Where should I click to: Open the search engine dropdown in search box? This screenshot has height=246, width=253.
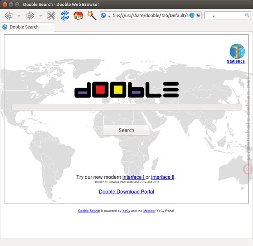click(214, 16)
